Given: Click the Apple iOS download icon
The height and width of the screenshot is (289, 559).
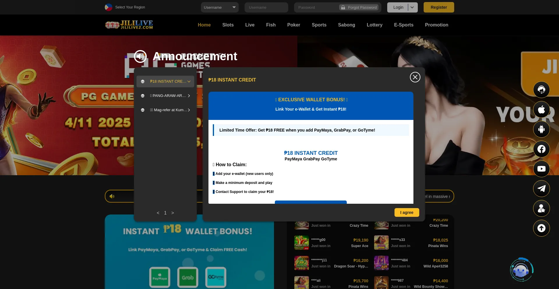Looking at the screenshot, I should tap(541, 109).
